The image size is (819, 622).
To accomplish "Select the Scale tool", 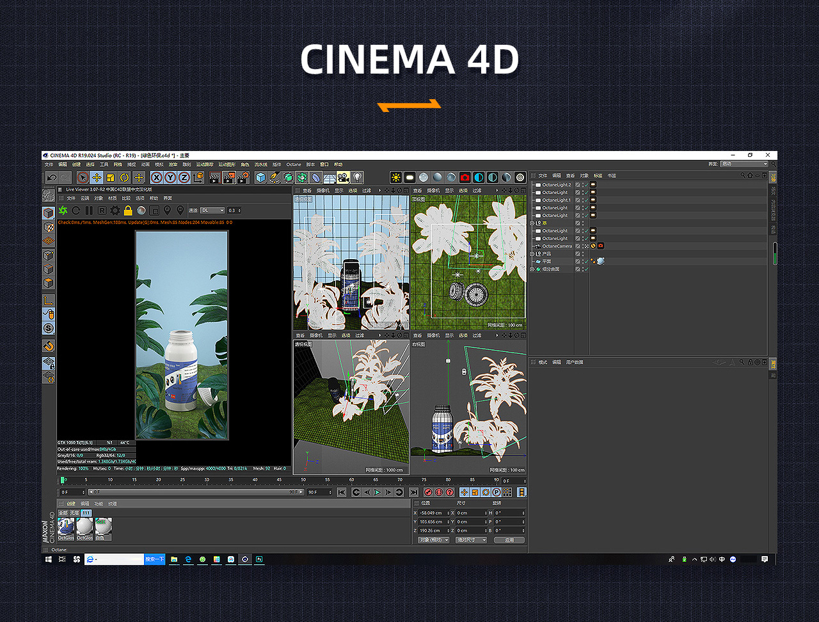I will pos(111,178).
